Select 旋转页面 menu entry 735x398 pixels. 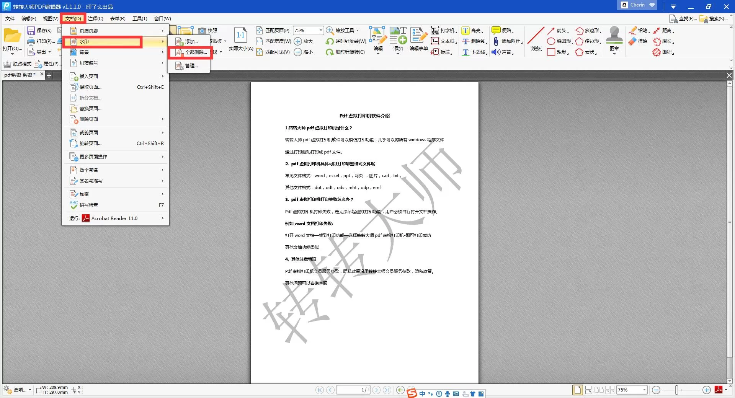tap(116, 144)
